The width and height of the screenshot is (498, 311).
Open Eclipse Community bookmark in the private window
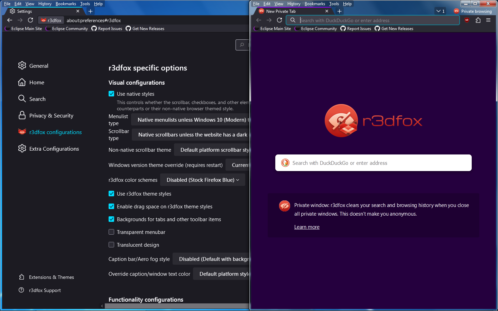316,29
